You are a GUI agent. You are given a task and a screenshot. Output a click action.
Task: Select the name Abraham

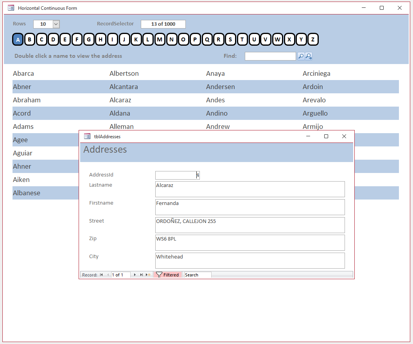[x=27, y=100]
